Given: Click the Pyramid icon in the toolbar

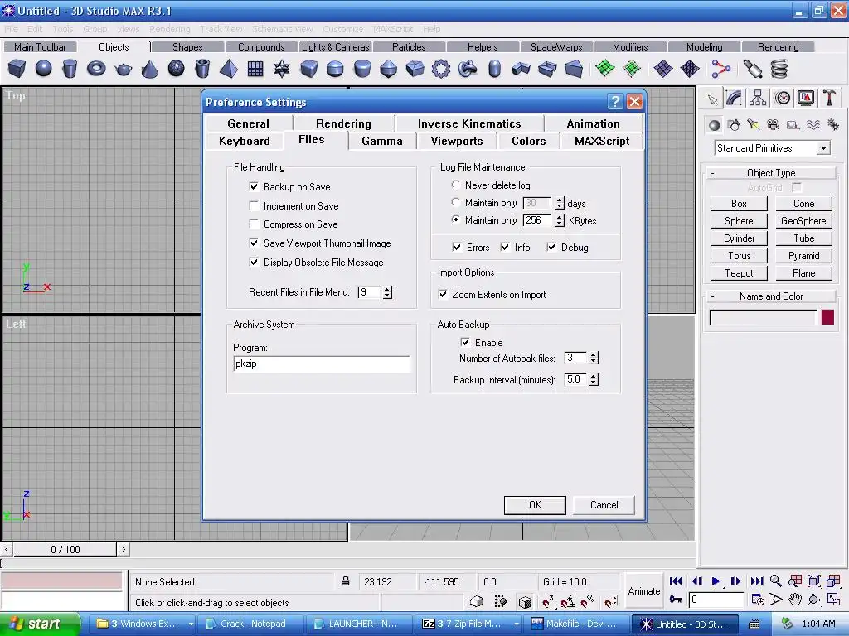Looking at the screenshot, I should pos(229,69).
